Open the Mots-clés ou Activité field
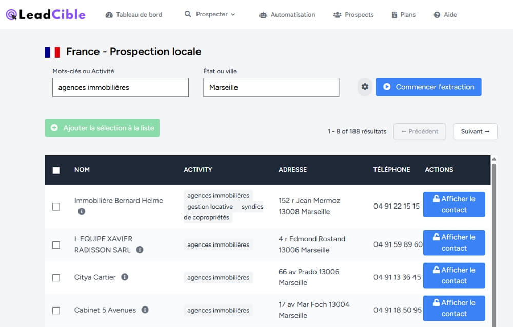Viewport: 513px width, 327px height. point(120,87)
